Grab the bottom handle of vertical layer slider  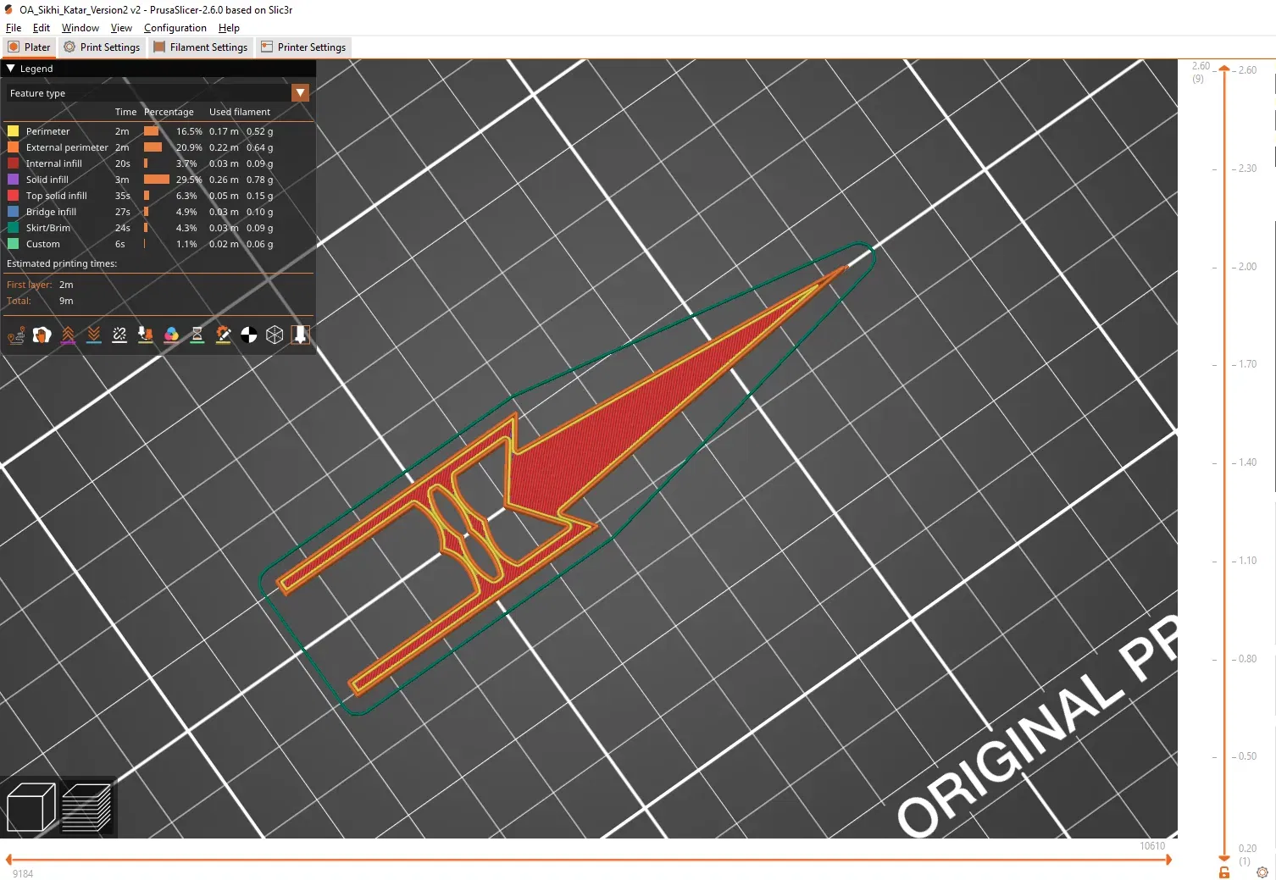(1224, 858)
